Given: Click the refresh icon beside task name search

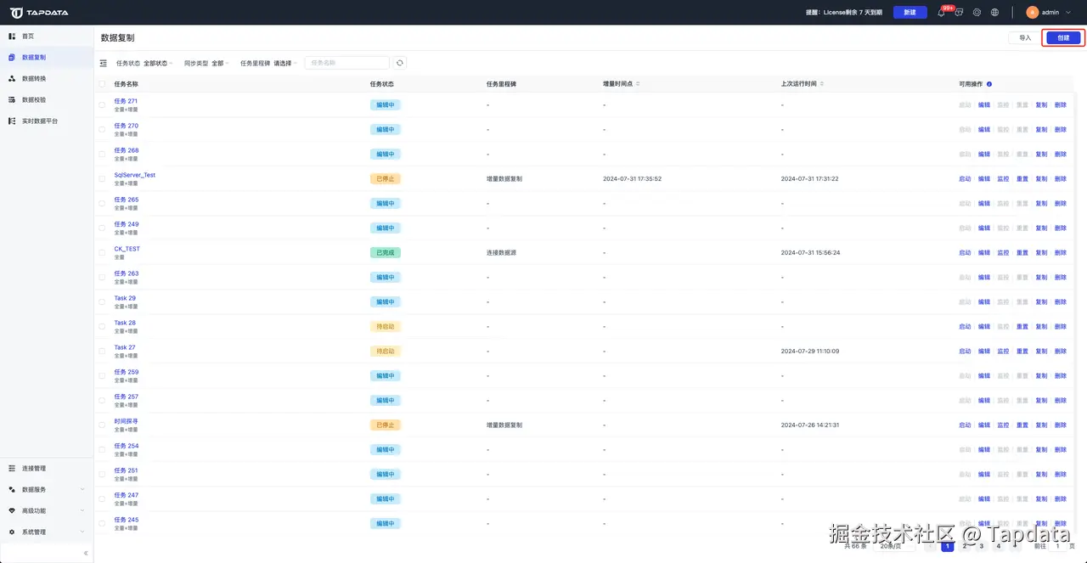Looking at the screenshot, I should click(400, 63).
